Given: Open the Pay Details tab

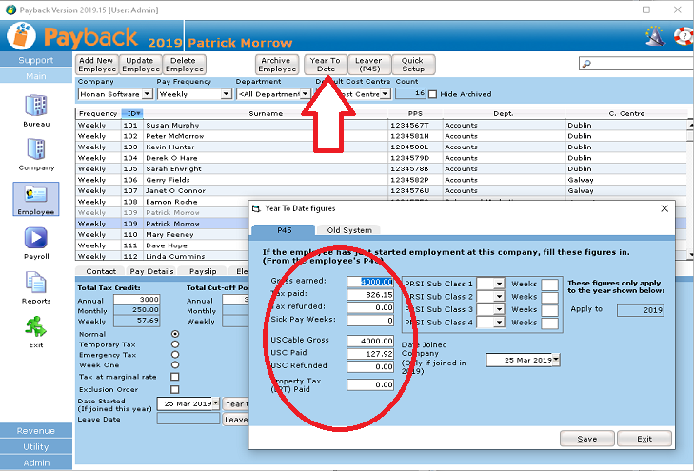Looking at the screenshot, I should tap(151, 271).
